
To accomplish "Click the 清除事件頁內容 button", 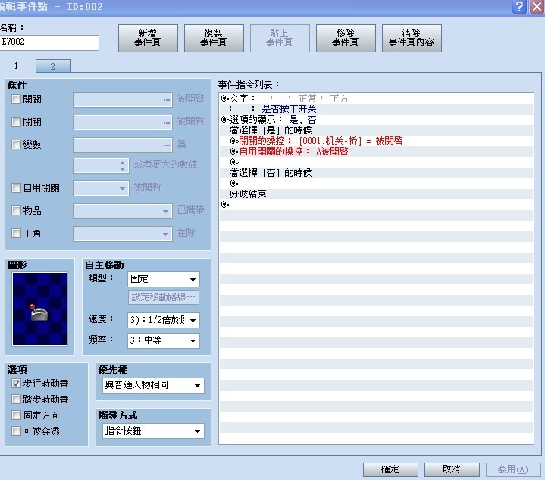I will (412, 38).
